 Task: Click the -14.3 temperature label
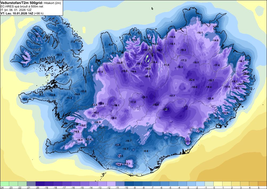(x=134, y=40)
